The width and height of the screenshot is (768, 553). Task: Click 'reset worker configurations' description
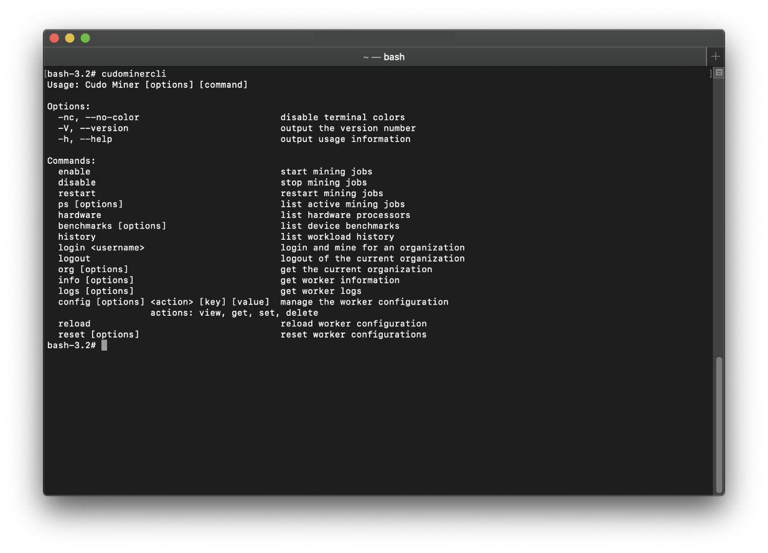pyautogui.click(x=354, y=334)
